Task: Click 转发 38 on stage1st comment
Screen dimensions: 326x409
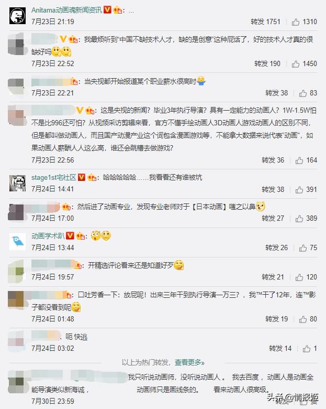Action: click(273, 189)
